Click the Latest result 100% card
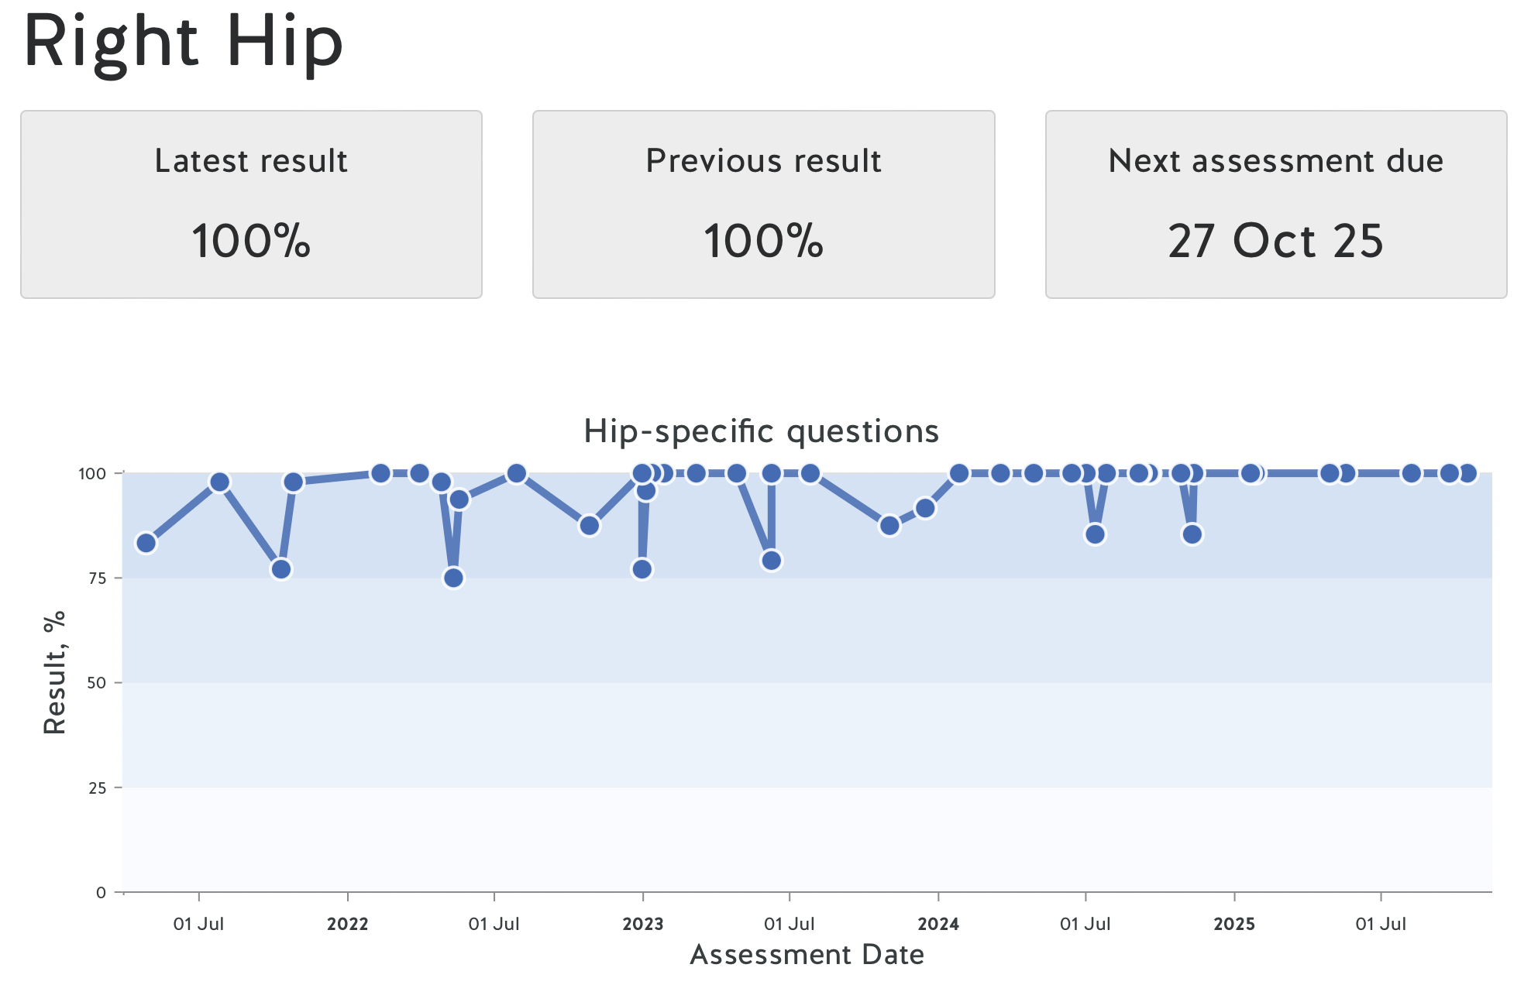 [x=251, y=204]
